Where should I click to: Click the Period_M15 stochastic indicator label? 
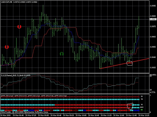pyautogui.click(x=16, y=75)
